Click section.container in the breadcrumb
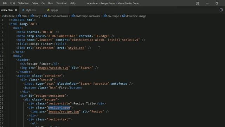The image size is (225, 127). point(58,16)
